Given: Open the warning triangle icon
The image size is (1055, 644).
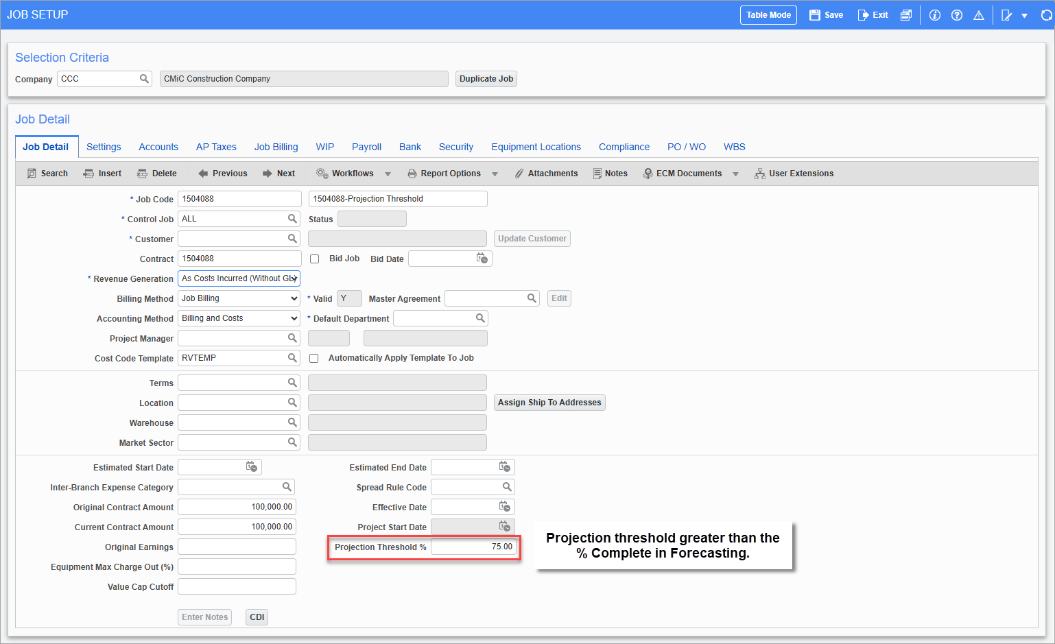Looking at the screenshot, I should [979, 15].
